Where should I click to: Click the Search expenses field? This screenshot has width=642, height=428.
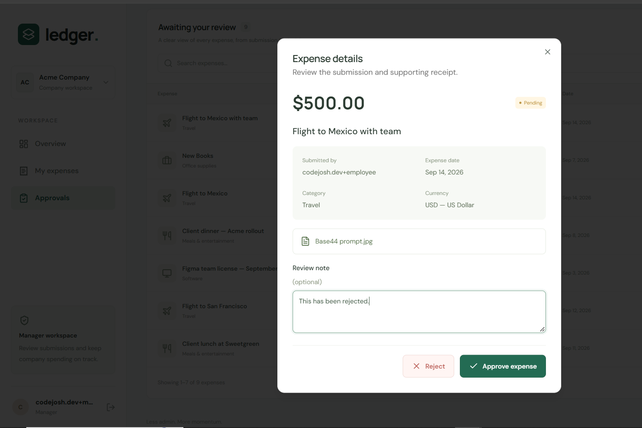(x=218, y=63)
